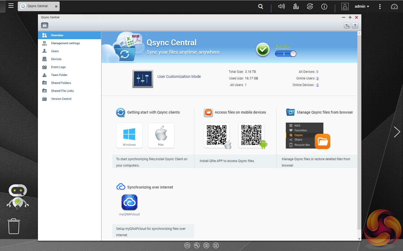Open the user profile icon
The image size is (403, 251).
345,6
